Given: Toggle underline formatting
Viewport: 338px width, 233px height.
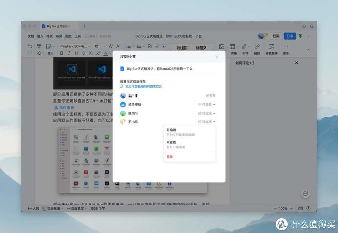Looking at the screenshot, I should tap(76, 53).
